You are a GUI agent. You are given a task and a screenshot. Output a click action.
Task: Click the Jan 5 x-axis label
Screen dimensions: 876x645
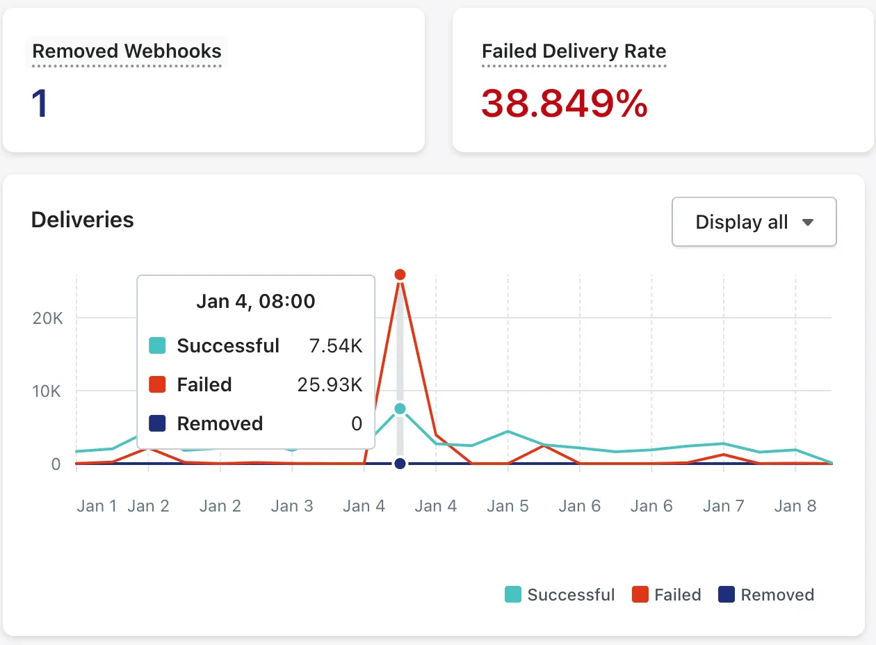point(508,506)
